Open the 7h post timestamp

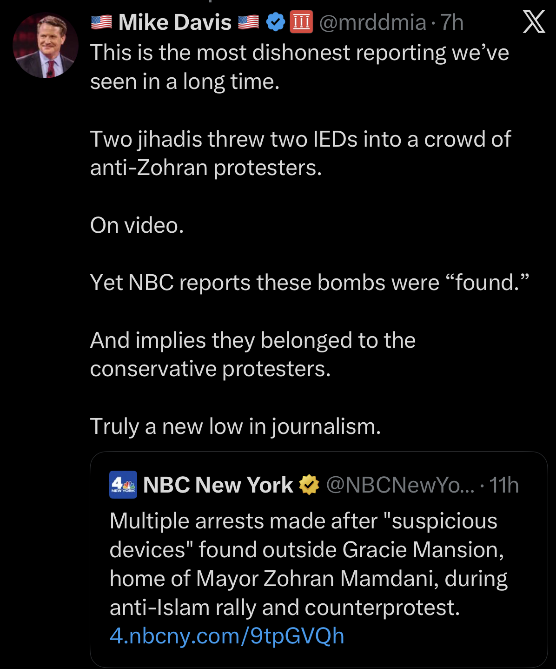point(452,22)
